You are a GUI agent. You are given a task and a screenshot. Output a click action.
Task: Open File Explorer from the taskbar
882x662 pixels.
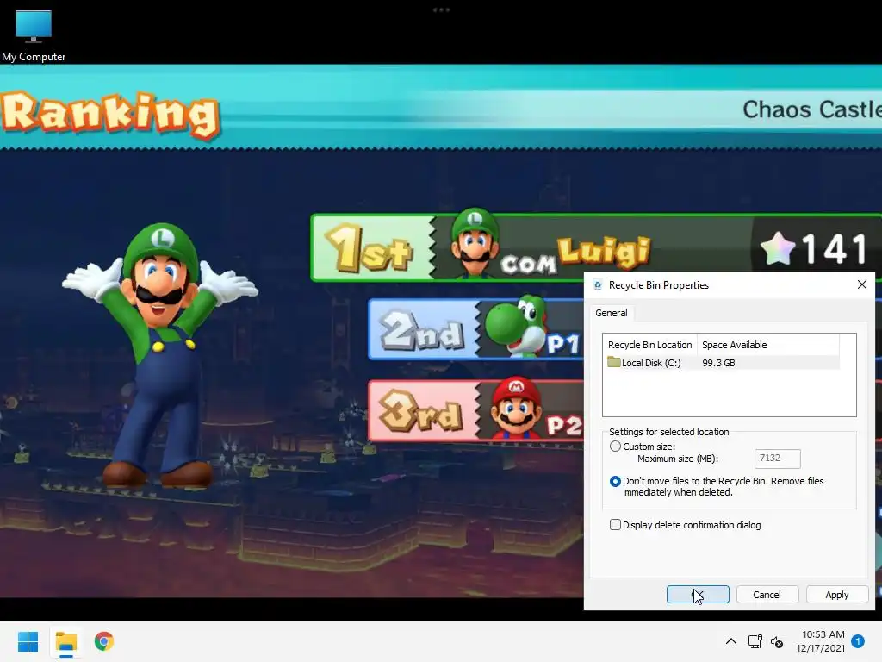pyautogui.click(x=66, y=641)
